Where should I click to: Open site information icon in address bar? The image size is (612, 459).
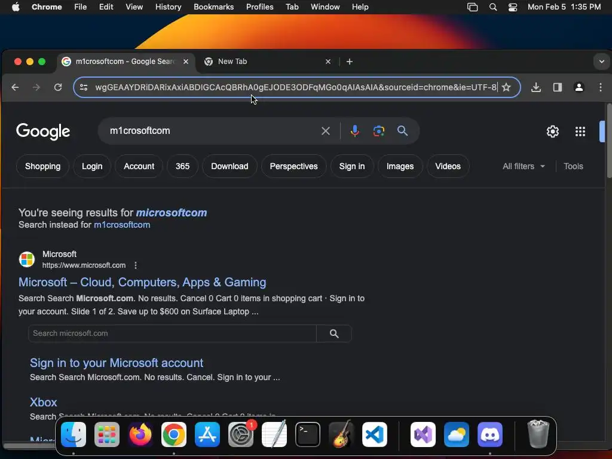tap(84, 87)
